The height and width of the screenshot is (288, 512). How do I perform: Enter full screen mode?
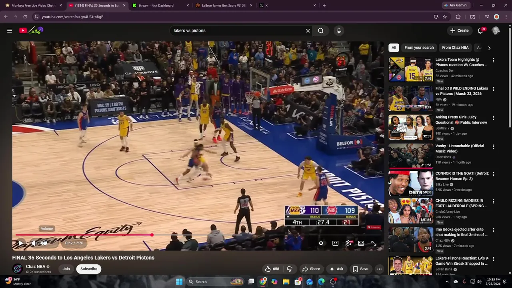tap(374, 243)
